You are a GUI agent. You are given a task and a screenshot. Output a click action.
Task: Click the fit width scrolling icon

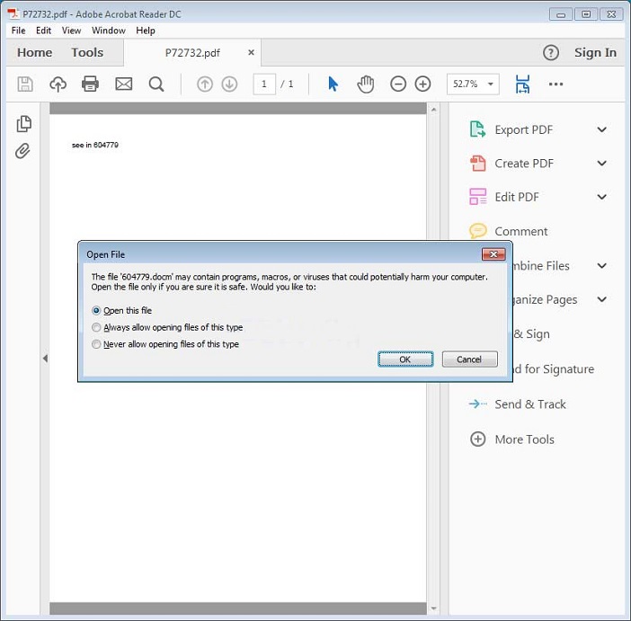click(522, 84)
